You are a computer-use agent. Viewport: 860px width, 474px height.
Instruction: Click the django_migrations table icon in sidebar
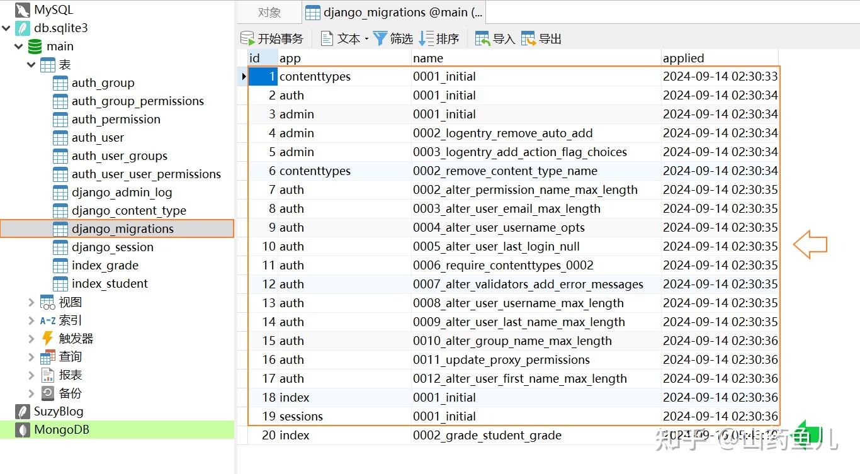[x=59, y=229]
